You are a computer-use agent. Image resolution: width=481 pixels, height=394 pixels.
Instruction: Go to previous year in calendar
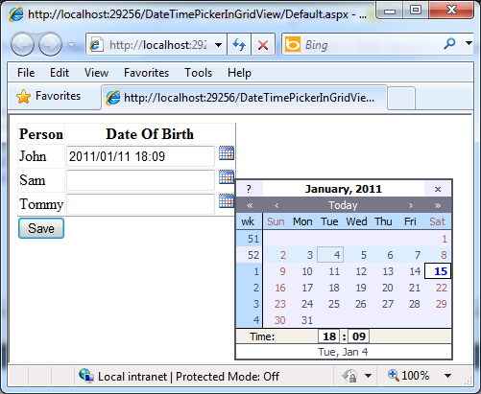tap(250, 205)
